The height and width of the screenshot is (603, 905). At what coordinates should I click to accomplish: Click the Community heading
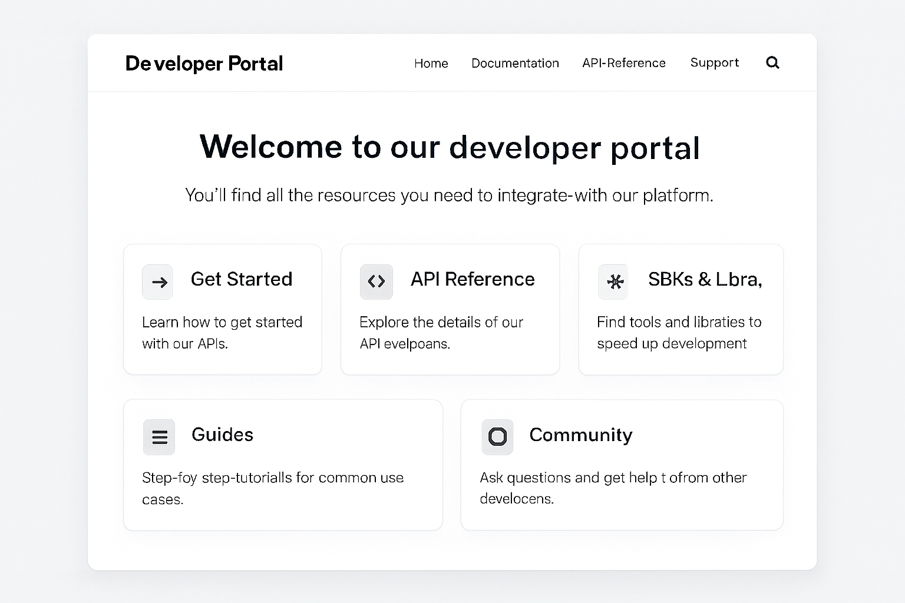(x=581, y=435)
